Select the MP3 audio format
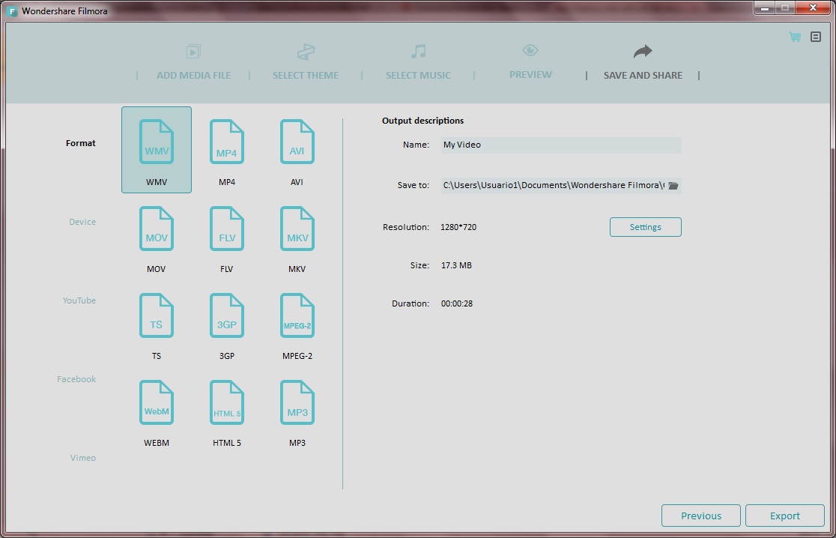 297,402
